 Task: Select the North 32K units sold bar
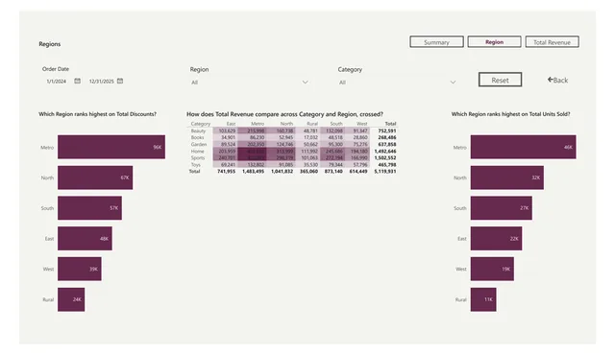pyautogui.click(x=507, y=177)
